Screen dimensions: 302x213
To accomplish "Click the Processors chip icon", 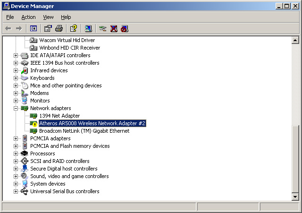I will (25, 153).
